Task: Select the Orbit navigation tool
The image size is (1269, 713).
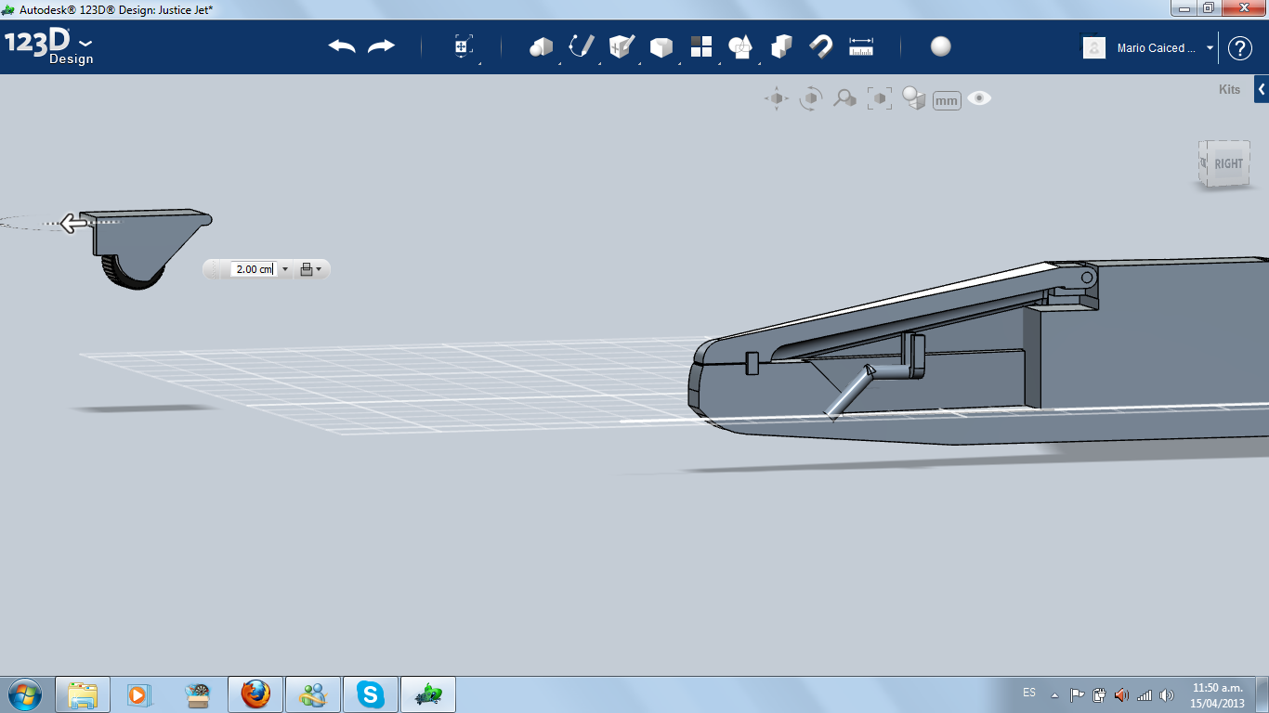Action: (x=811, y=98)
